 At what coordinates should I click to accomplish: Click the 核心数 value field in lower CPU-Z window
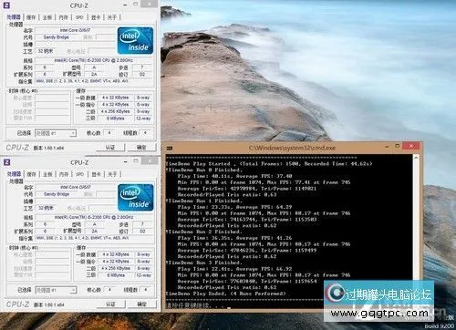click(x=109, y=290)
